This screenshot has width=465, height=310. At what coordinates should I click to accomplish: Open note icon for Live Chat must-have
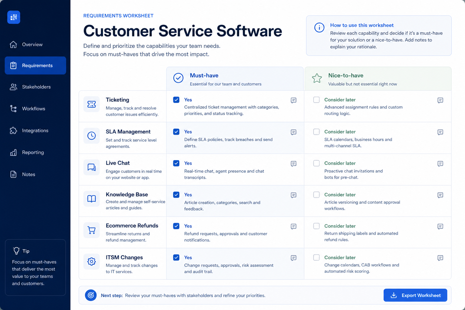click(293, 164)
